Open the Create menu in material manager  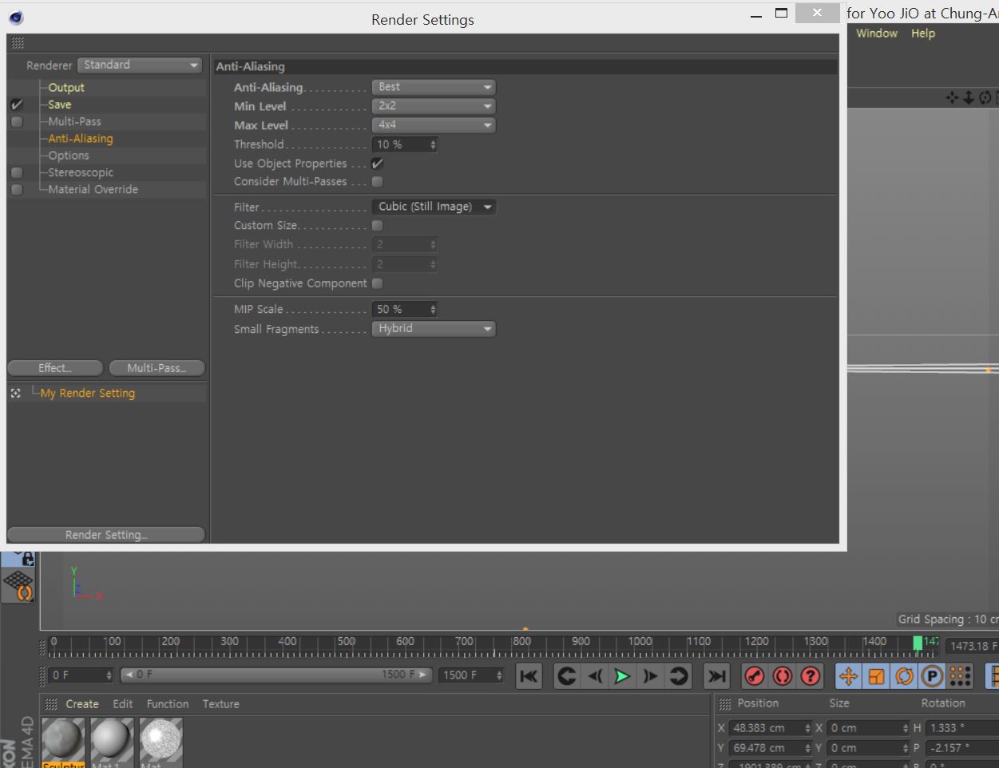(82, 704)
